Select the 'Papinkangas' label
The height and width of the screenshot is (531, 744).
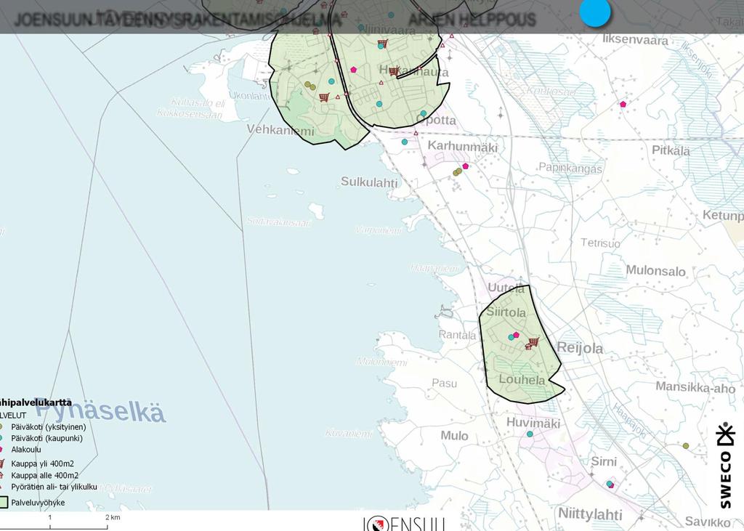coord(570,168)
